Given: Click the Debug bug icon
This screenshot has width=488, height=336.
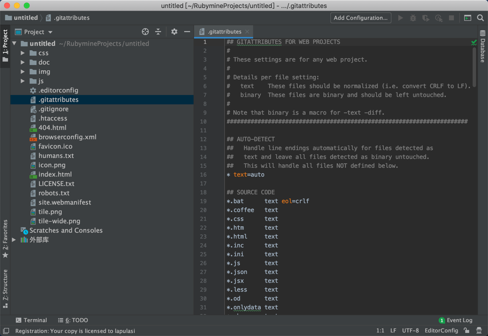Looking at the screenshot, I should (x=413, y=18).
